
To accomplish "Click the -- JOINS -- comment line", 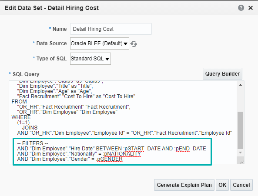I will (x=30, y=128).
